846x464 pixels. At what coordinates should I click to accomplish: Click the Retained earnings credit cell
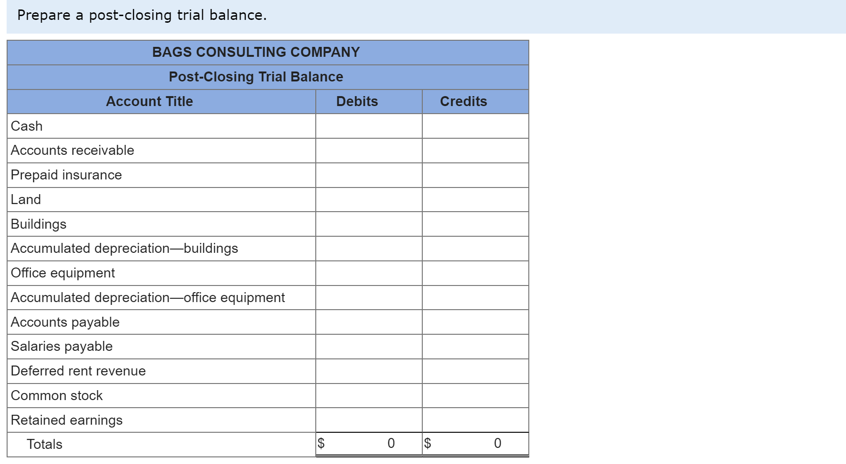pos(475,420)
